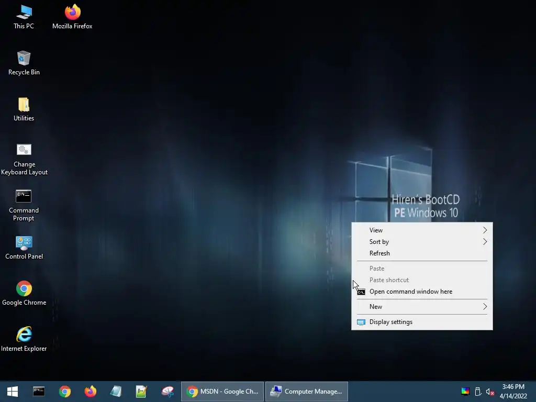Switch to MSDN - Google Chrome window
Image resolution: width=536 pixels, height=402 pixels.
tap(222, 392)
